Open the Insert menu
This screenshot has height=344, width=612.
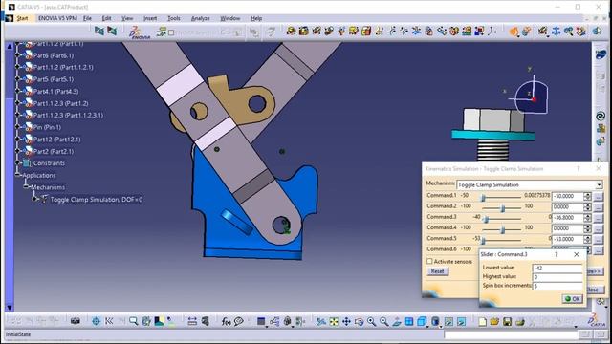click(x=150, y=18)
